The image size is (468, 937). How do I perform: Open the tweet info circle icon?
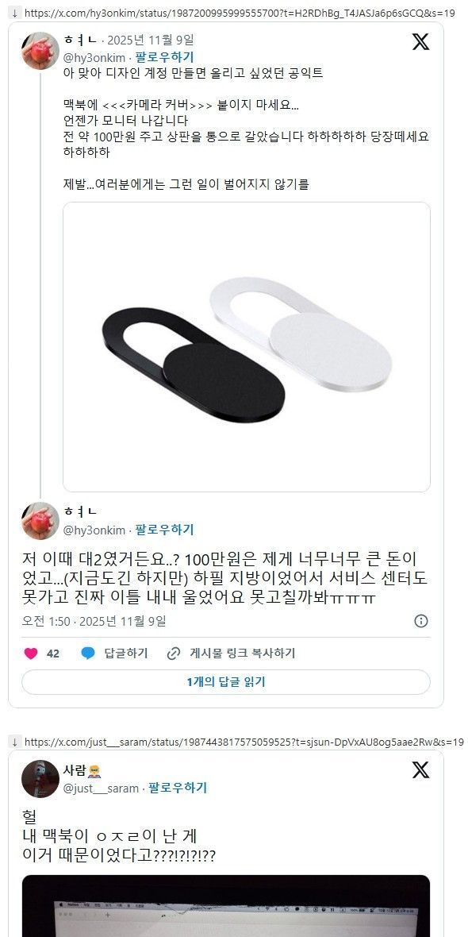click(421, 621)
